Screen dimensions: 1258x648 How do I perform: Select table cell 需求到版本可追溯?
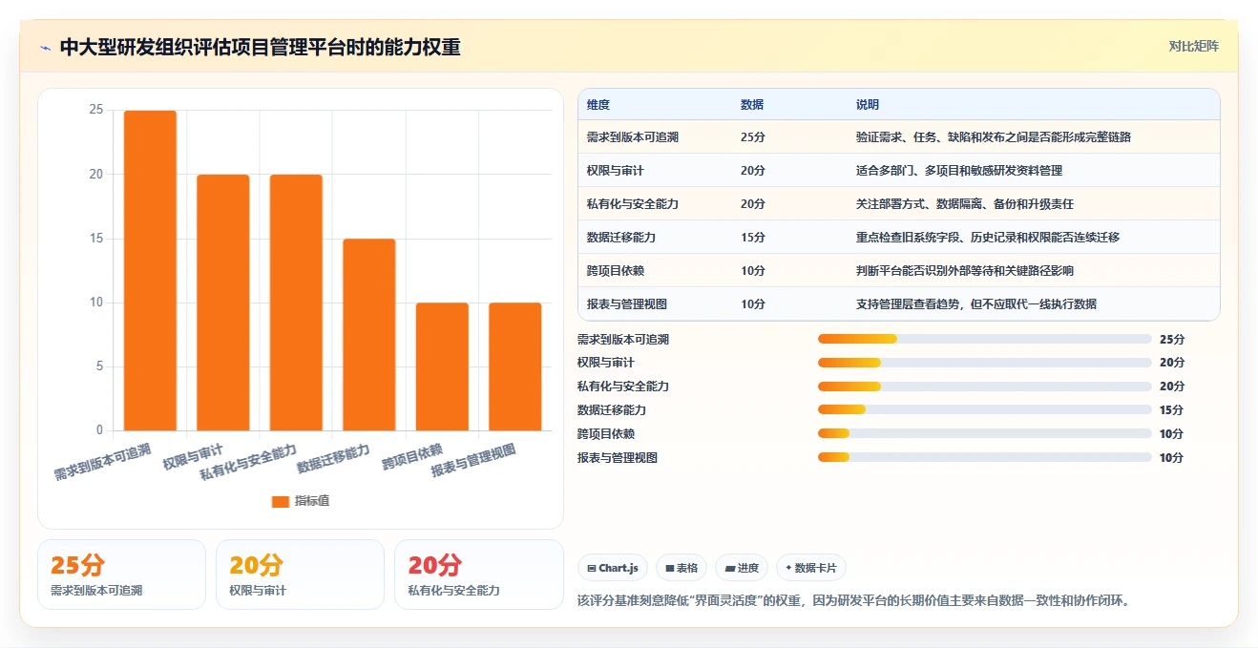coord(633,137)
